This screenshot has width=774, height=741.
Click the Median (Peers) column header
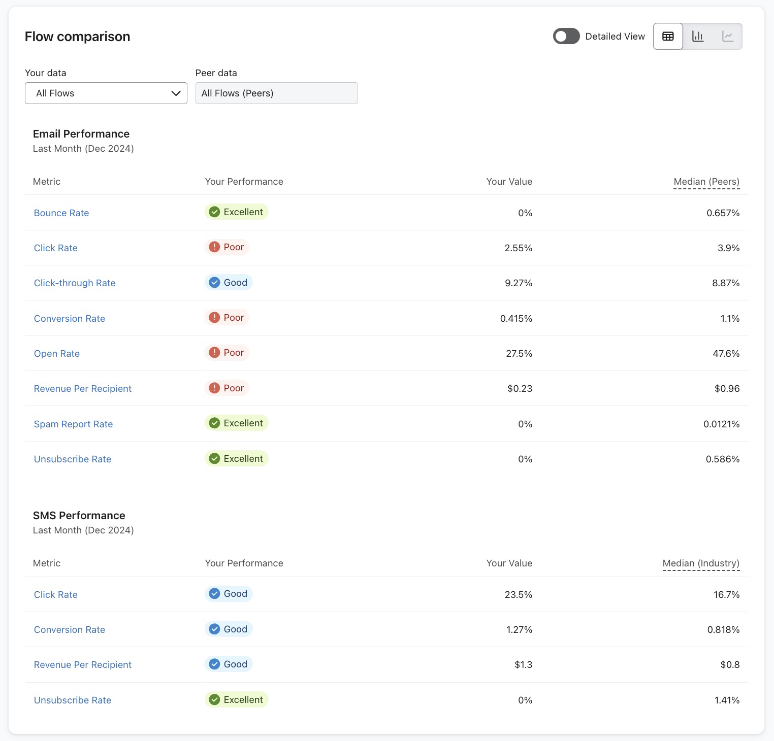click(x=706, y=182)
